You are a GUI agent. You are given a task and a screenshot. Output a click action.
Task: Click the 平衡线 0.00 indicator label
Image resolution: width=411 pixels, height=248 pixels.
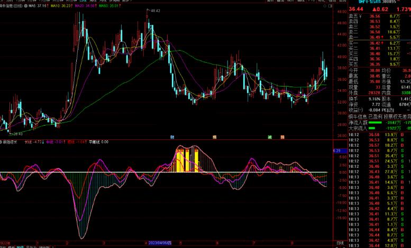(98, 142)
